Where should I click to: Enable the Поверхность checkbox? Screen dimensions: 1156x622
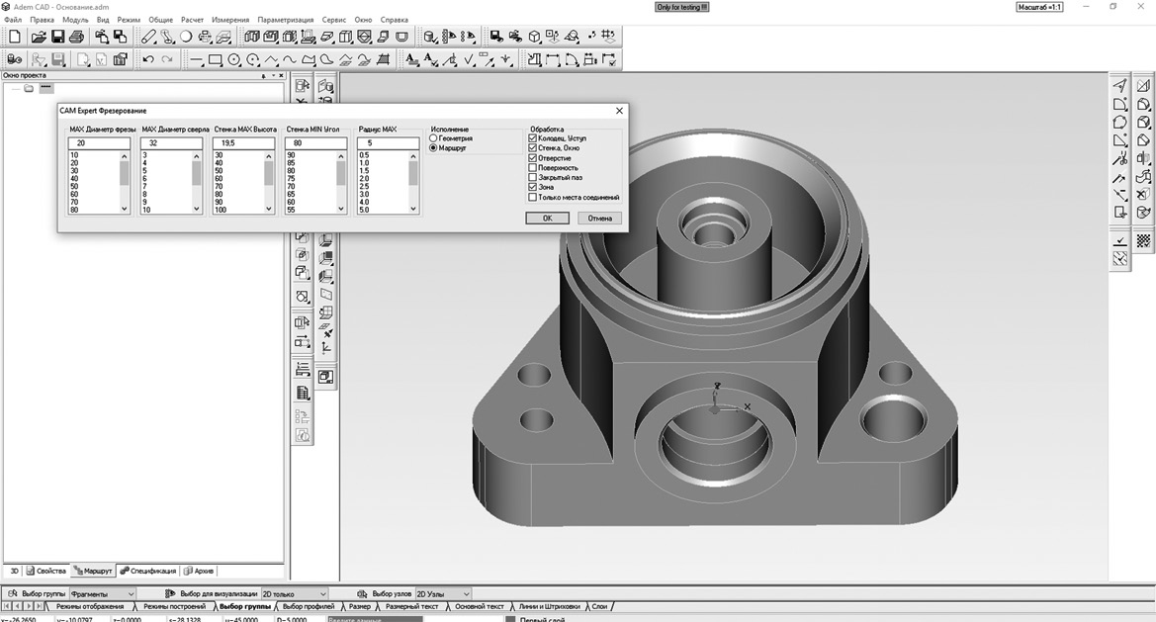tap(533, 168)
